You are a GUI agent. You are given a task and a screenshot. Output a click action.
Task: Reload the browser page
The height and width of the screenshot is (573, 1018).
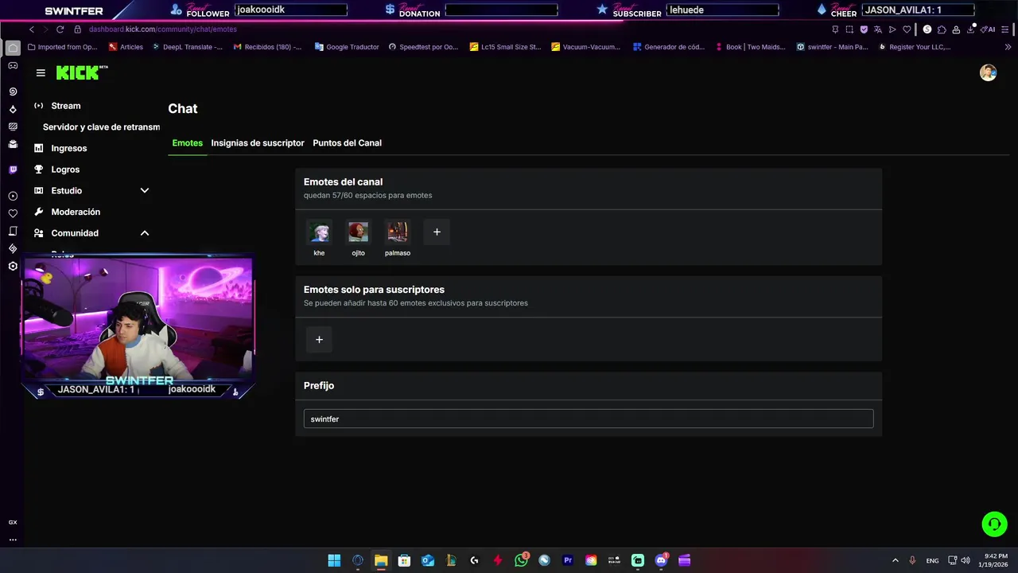(60, 29)
